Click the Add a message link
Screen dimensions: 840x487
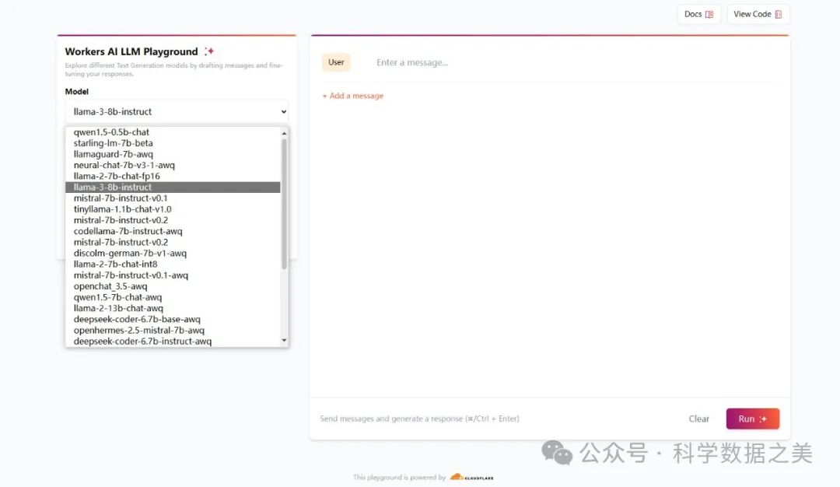353,96
